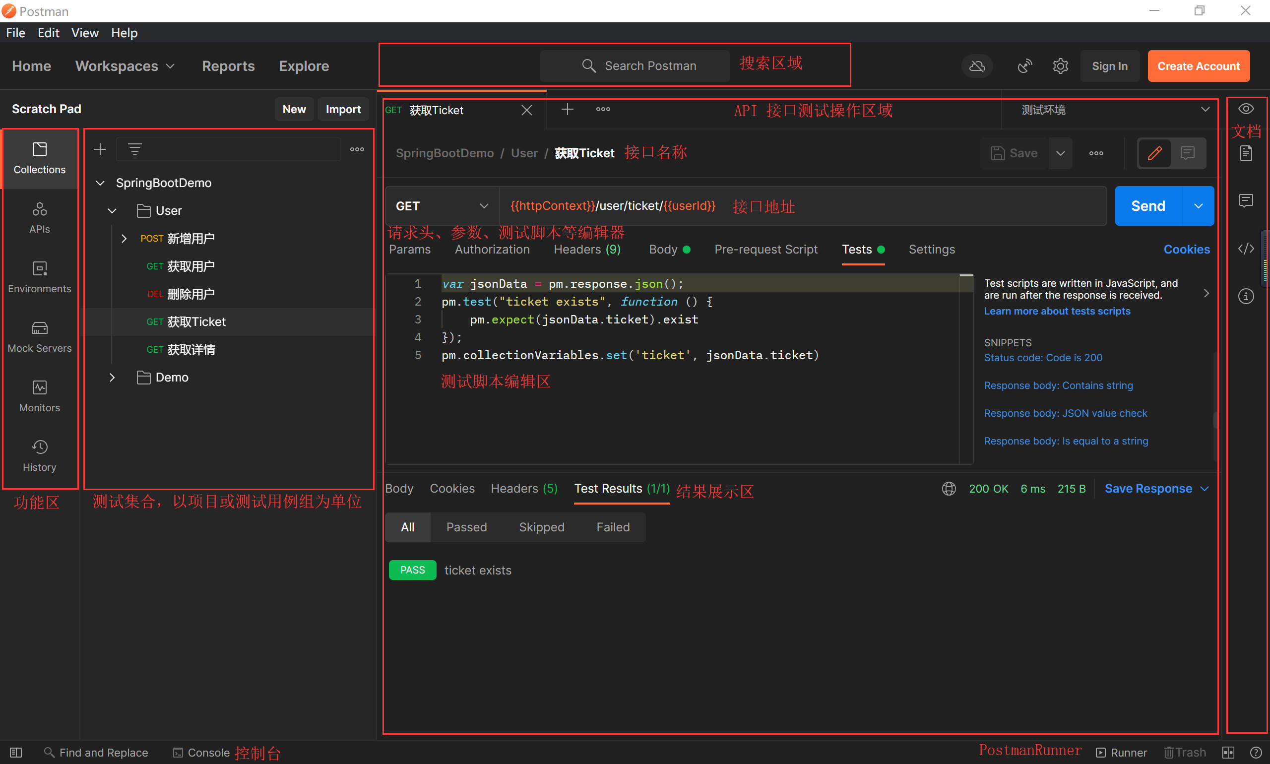Open the History sidebar panel
1270x764 pixels.
[x=40, y=456]
